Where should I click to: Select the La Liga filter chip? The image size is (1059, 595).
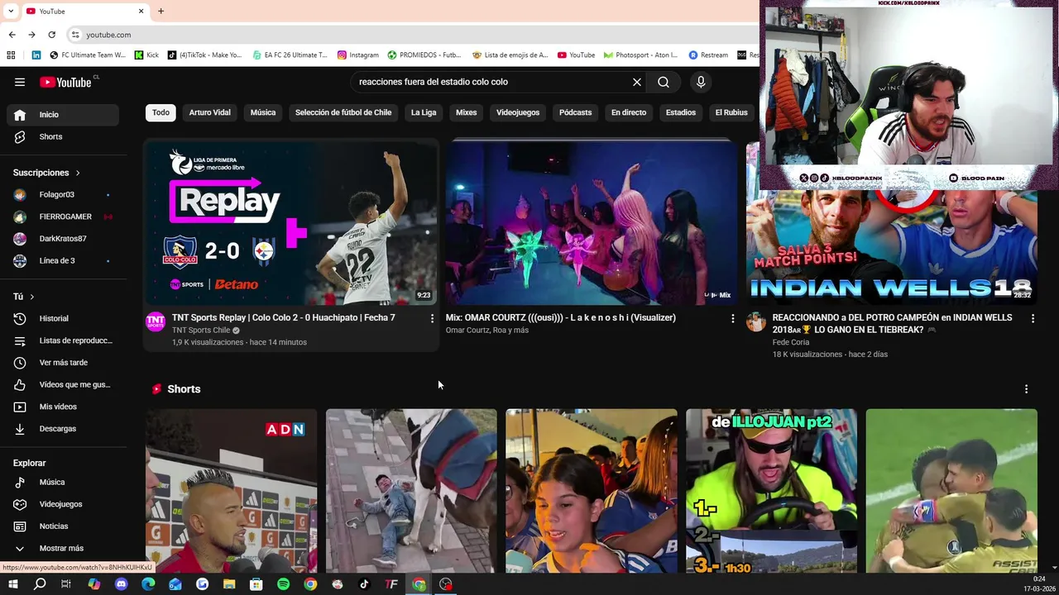(424, 112)
